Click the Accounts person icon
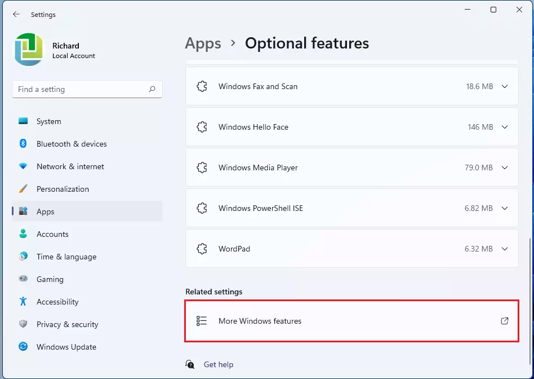Screen dimensions: 534x379 click(x=23, y=233)
